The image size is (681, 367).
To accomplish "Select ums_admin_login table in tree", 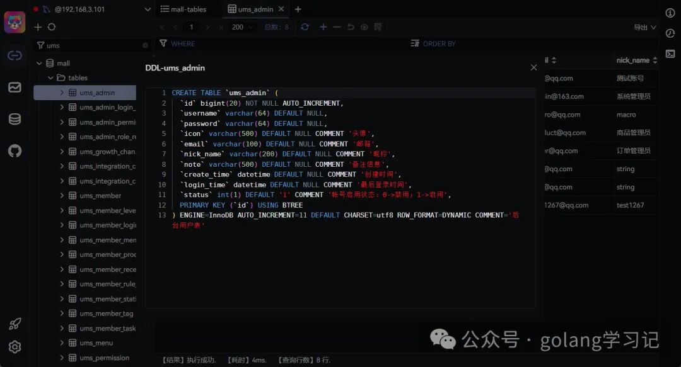I will 107,107.
